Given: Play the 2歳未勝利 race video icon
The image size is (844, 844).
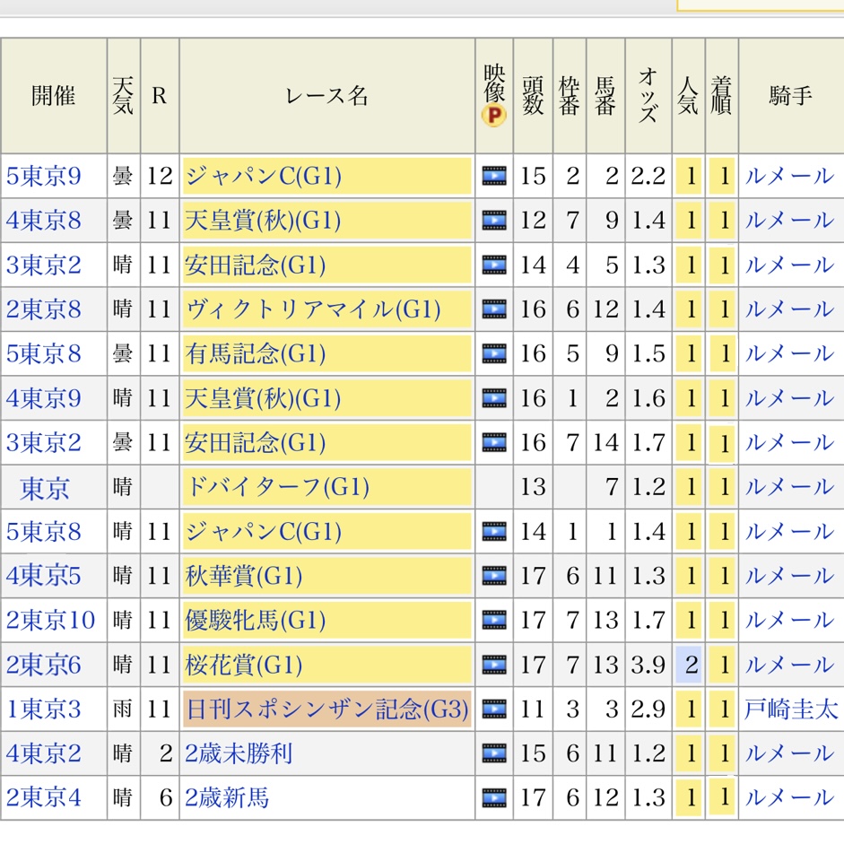Looking at the screenshot, I should click(x=493, y=753).
